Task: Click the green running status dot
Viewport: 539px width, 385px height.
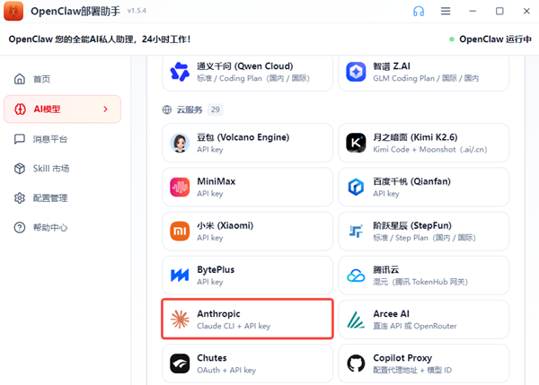Action: [x=452, y=39]
